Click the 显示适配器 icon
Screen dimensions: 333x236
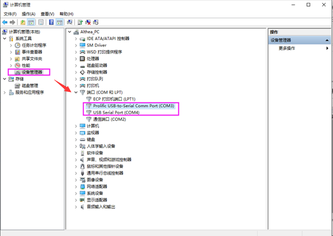coord(82,200)
